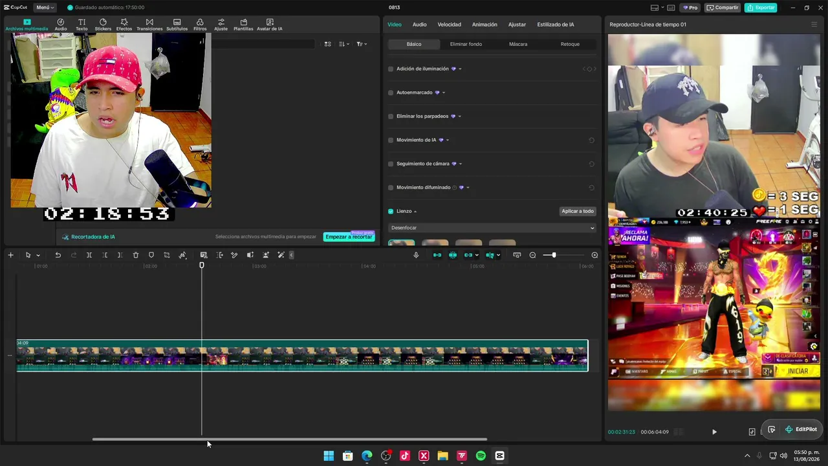Switch media view to grid icon
This screenshot has height=466, width=828.
coord(327,44)
